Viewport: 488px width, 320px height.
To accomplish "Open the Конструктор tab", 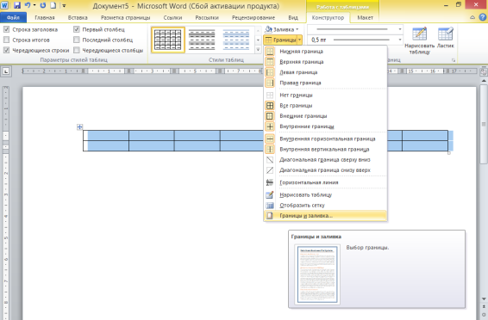I will [328, 18].
